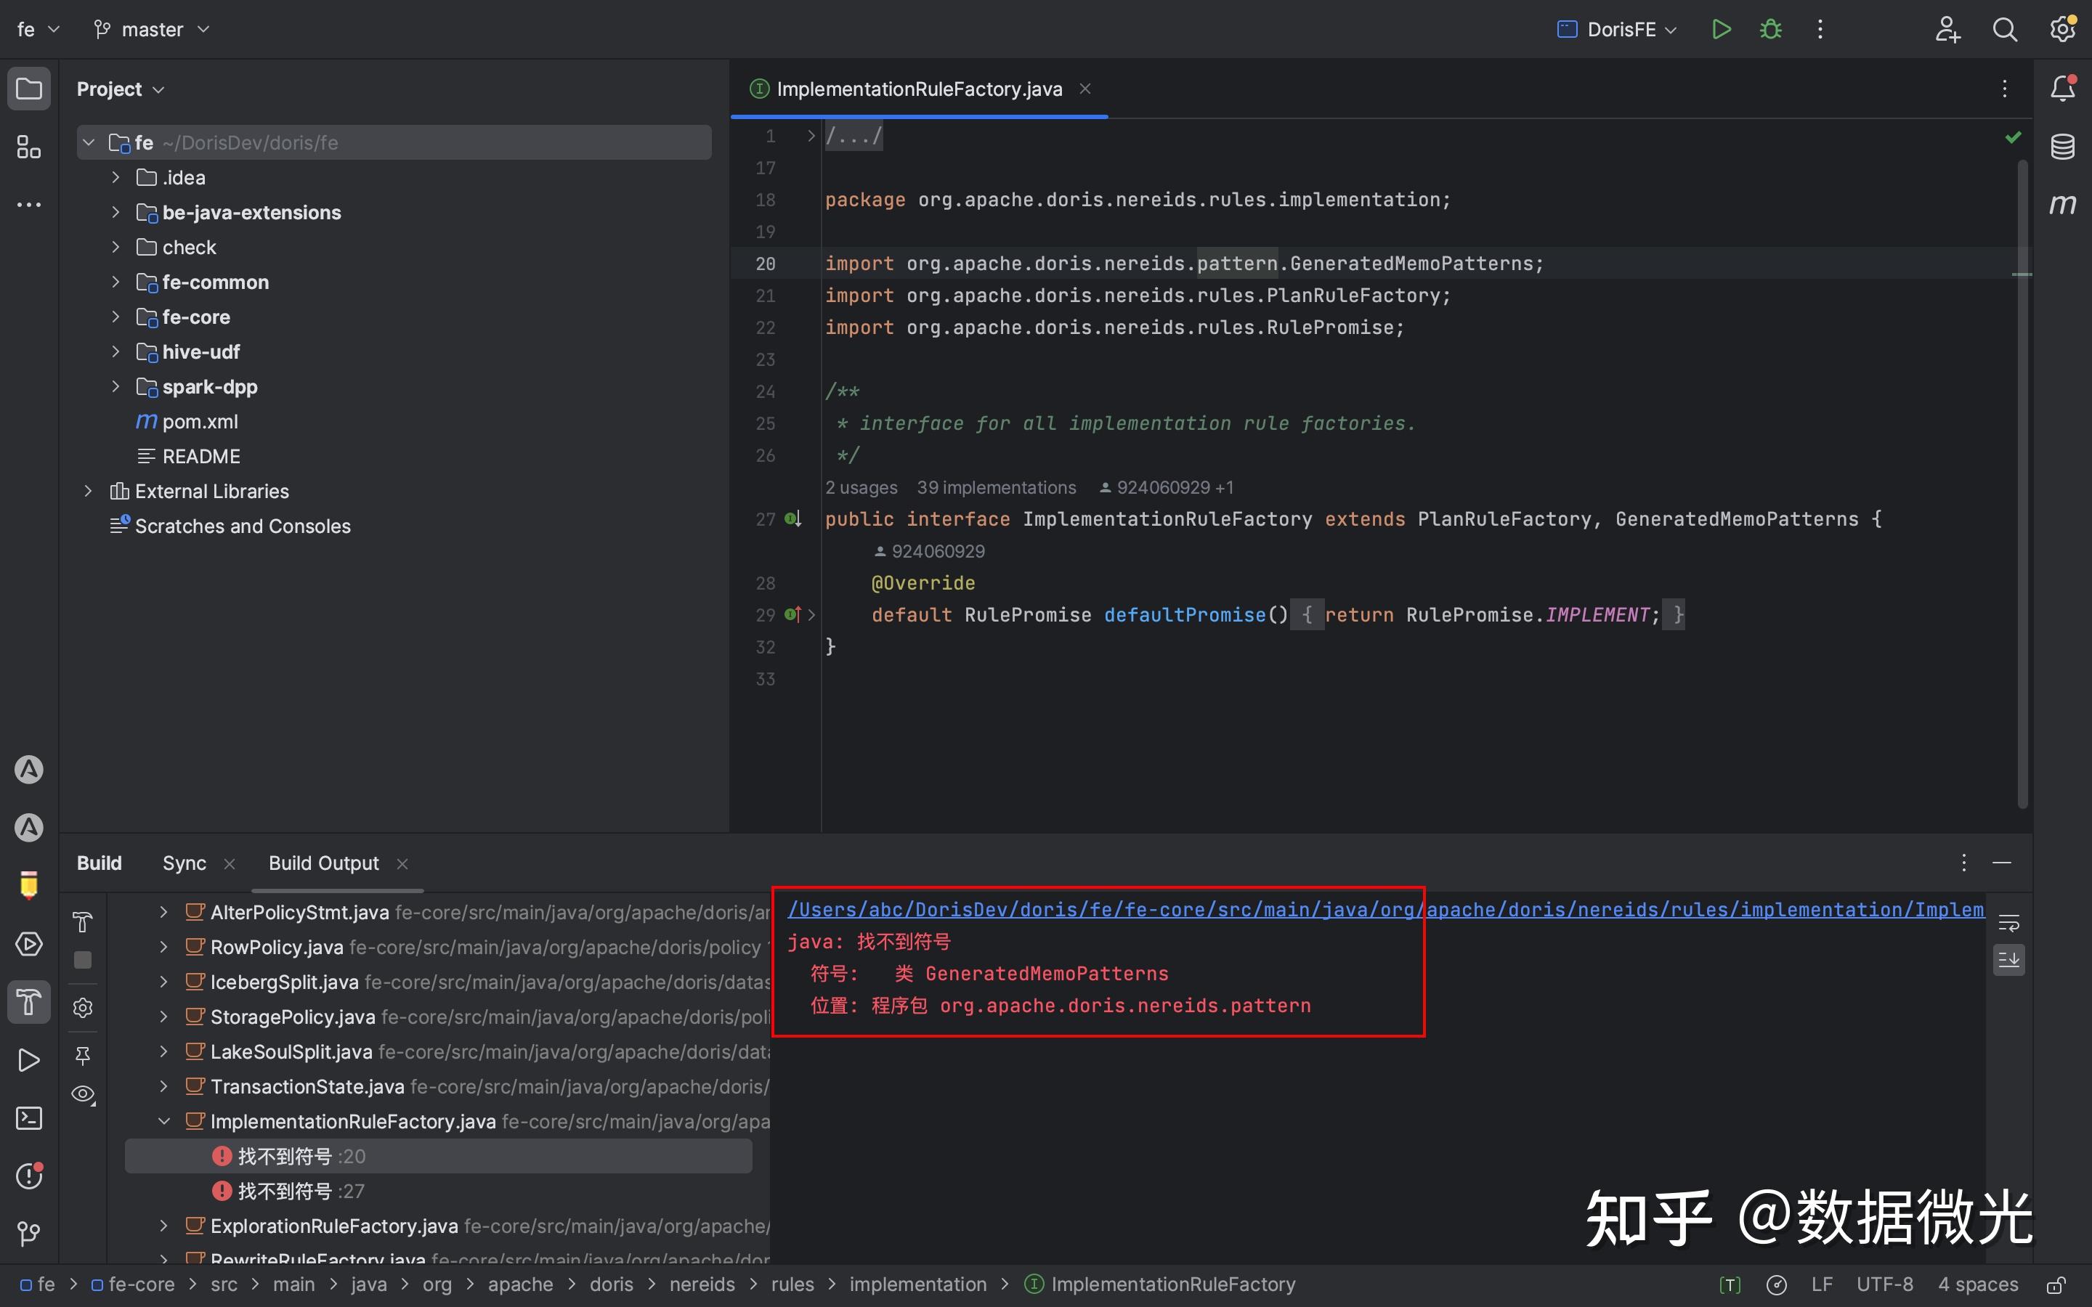Select the ImplementationRuleFactory.java editor tab

coord(919,88)
